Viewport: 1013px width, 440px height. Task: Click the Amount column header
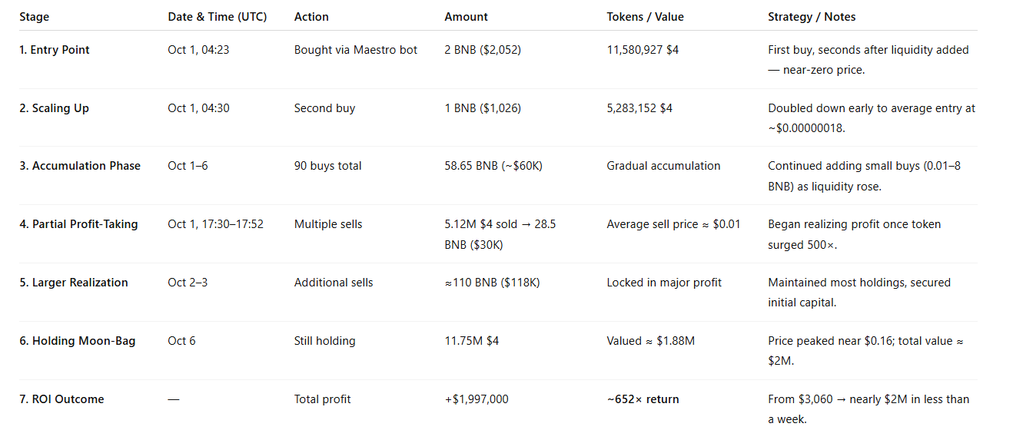coord(466,17)
